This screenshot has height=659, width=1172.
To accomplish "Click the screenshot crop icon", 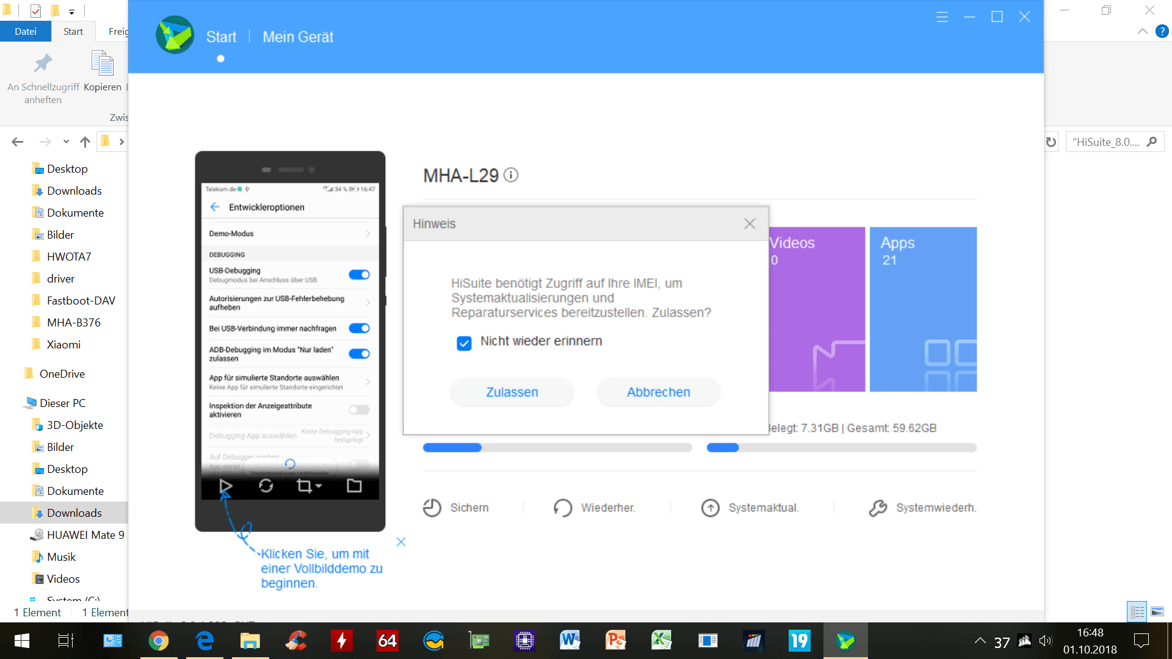I will coord(305,486).
